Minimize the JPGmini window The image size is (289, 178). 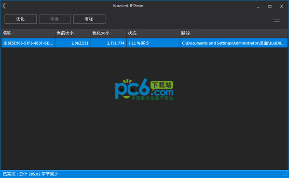click(x=258, y=6)
